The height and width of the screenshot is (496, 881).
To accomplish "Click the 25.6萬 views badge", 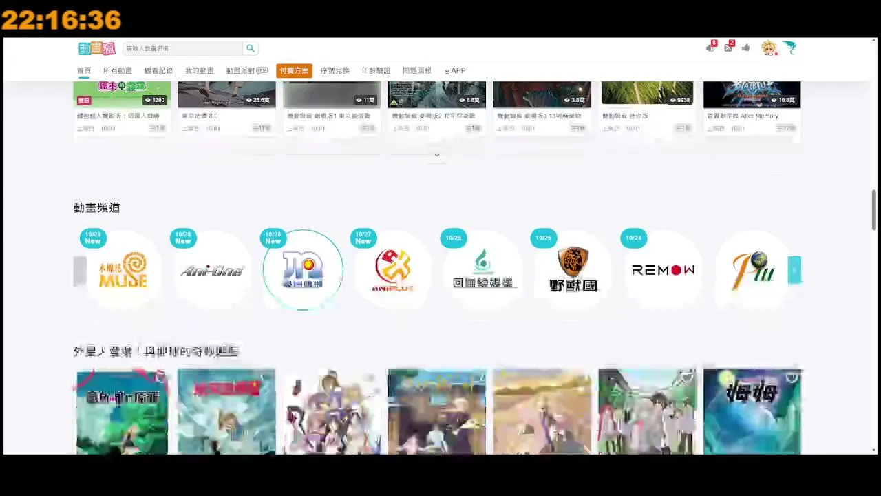I will pos(257,100).
